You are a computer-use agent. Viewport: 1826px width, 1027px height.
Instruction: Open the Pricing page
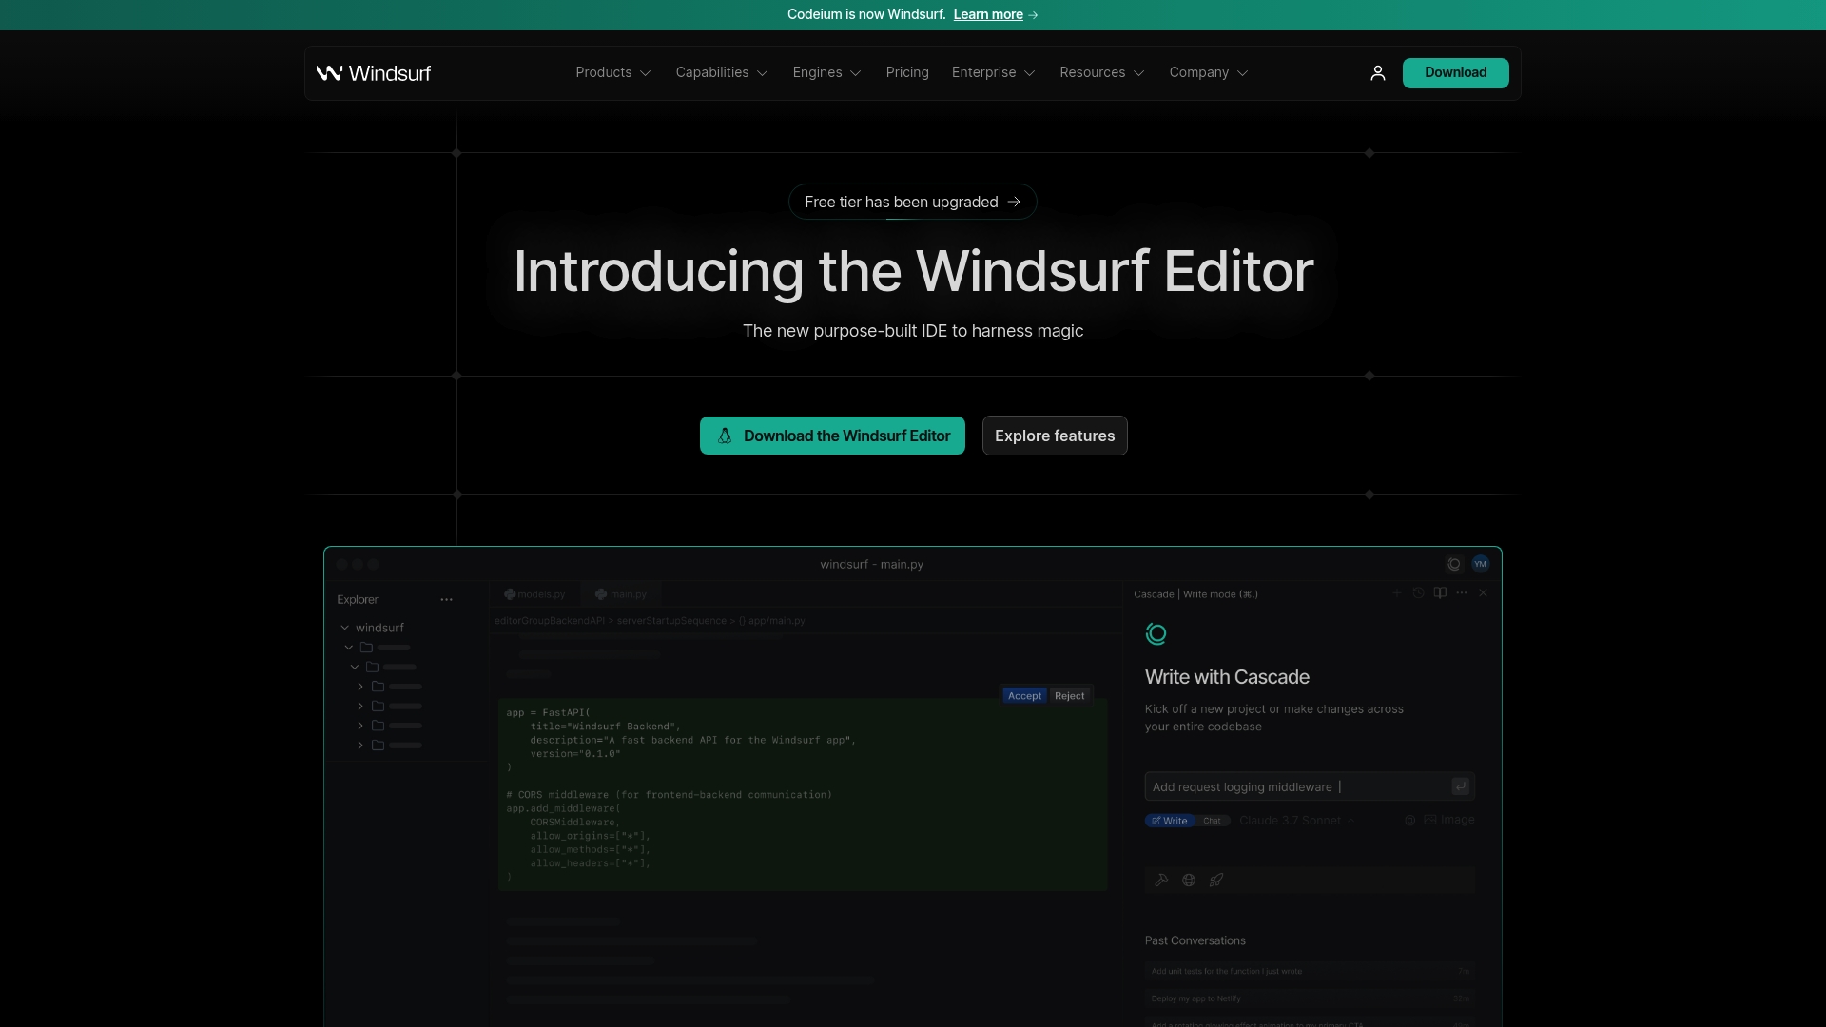point(907,73)
